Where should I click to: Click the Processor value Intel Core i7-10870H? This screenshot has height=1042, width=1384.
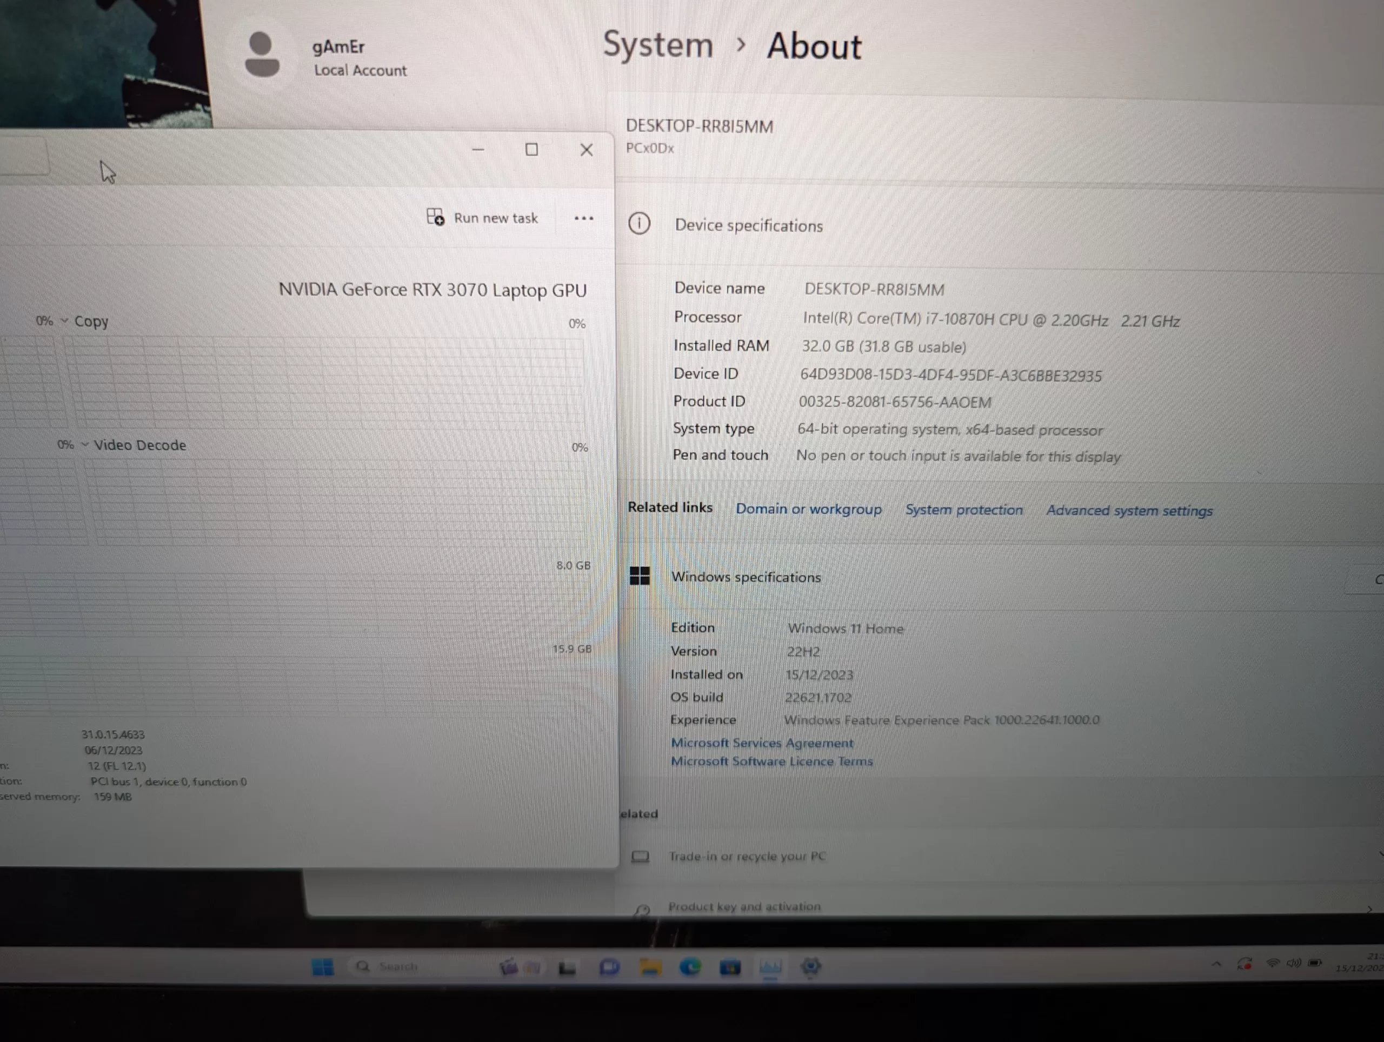(x=991, y=319)
